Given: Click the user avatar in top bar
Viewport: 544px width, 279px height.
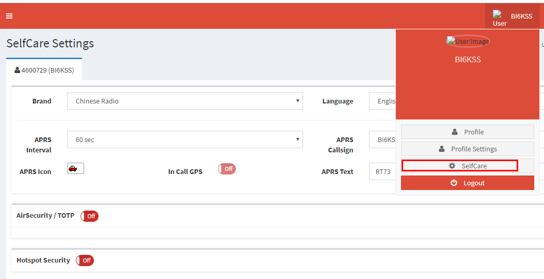Looking at the screenshot, I should click(500, 19).
